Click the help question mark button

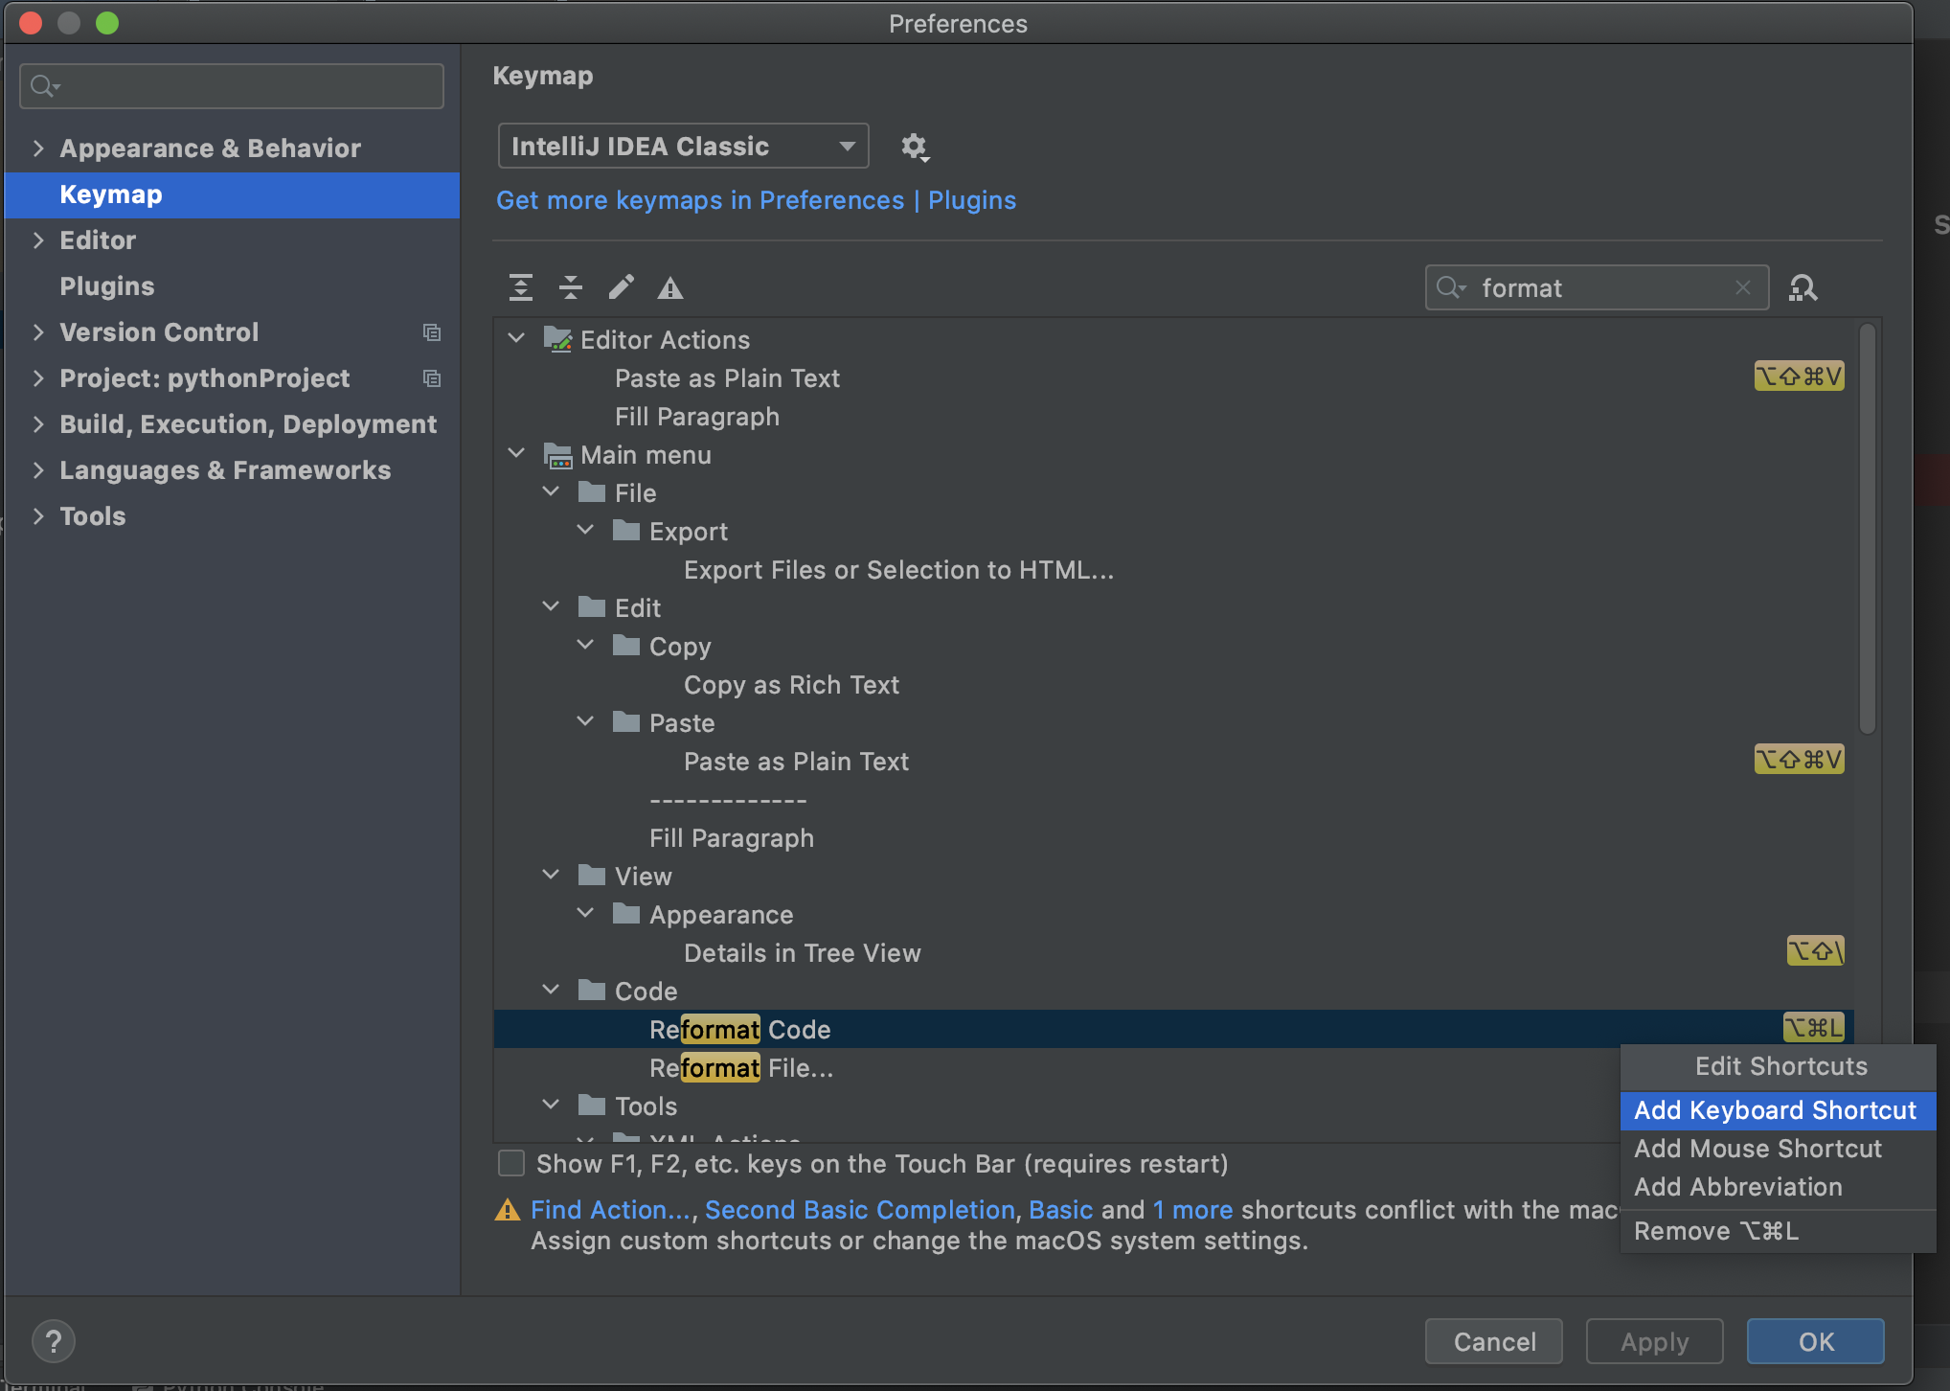coord(54,1341)
